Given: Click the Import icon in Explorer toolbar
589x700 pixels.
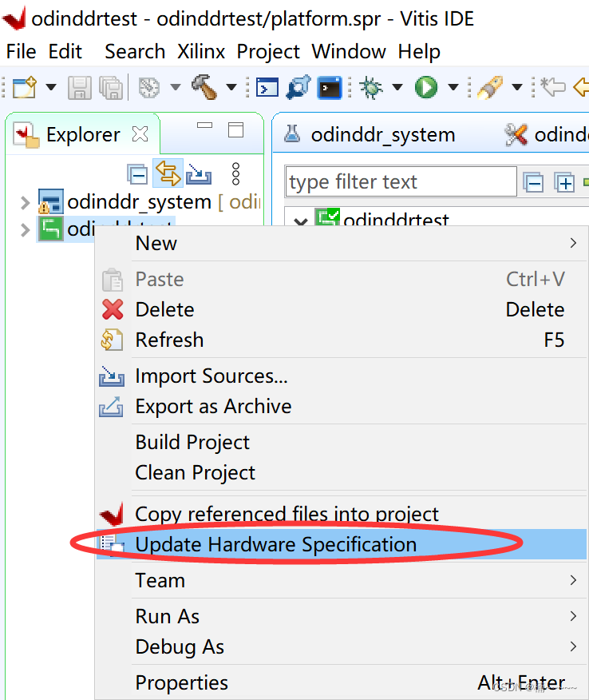Looking at the screenshot, I should [x=199, y=174].
